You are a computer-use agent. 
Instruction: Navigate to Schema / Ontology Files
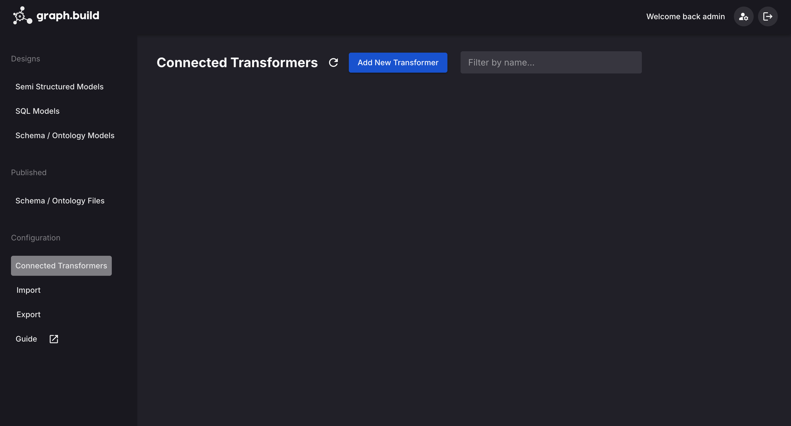pyautogui.click(x=60, y=201)
